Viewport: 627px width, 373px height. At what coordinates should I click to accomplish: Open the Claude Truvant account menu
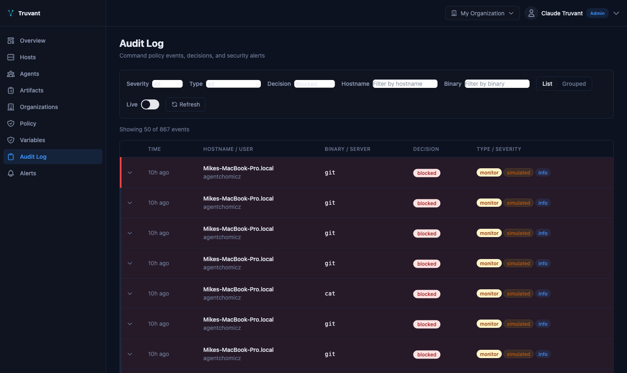[562, 13]
